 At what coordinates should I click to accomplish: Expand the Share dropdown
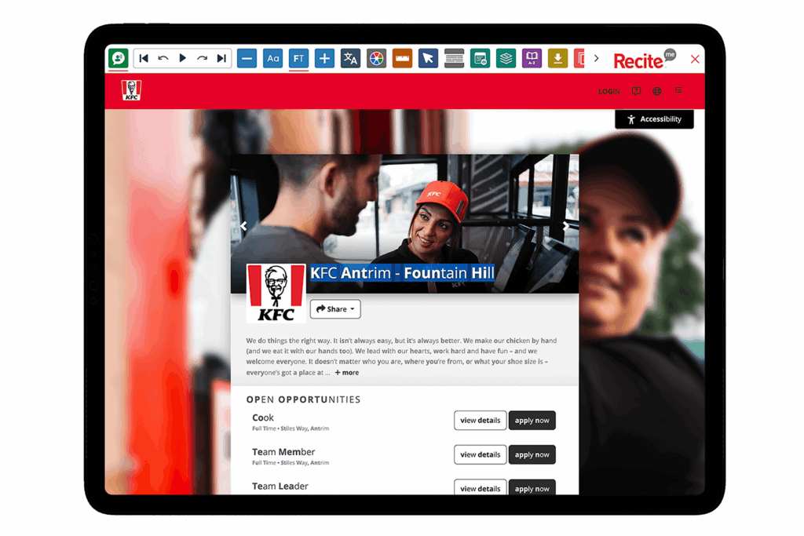(x=334, y=309)
